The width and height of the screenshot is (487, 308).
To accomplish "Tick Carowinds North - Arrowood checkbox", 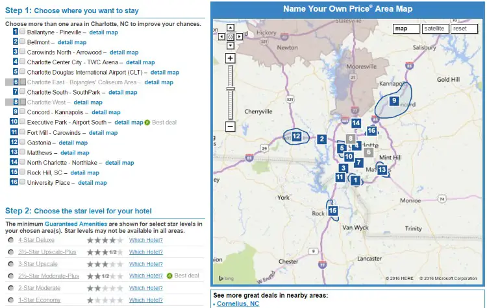I will click(22, 51).
